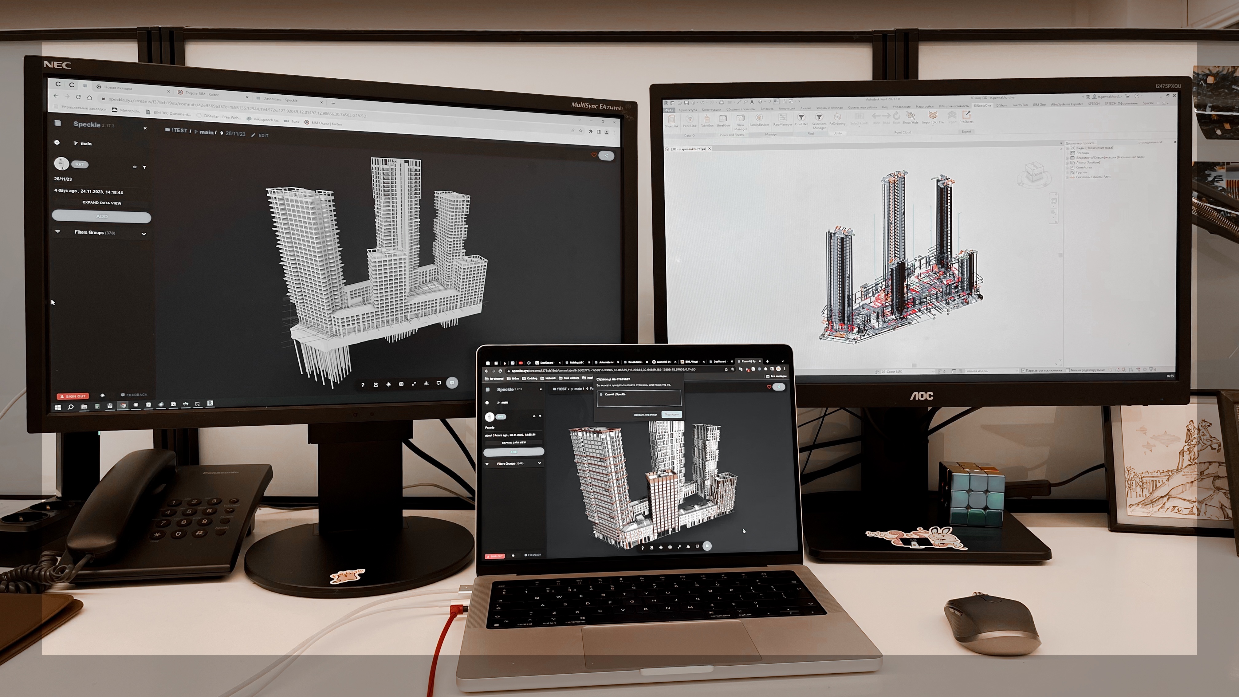Toggle the red favorite heart in Speckle
The height and width of the screenshot is (697, 1239).
593,155
